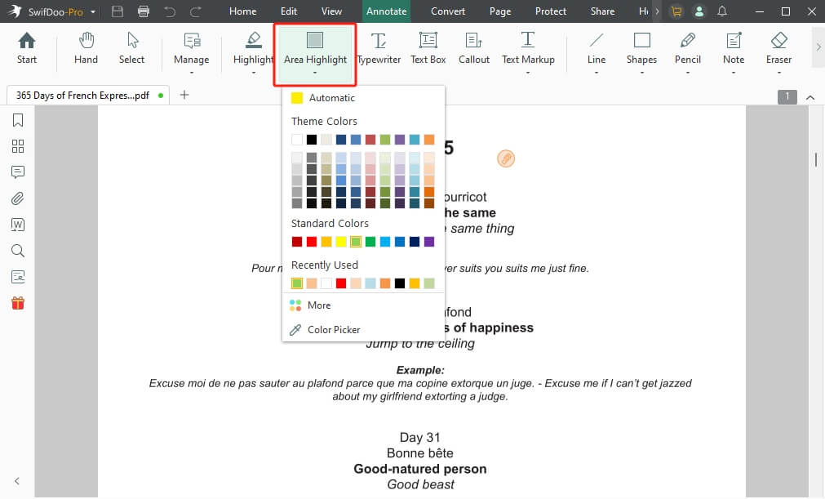Activate the Eraser tool

[x=778, y=47]
